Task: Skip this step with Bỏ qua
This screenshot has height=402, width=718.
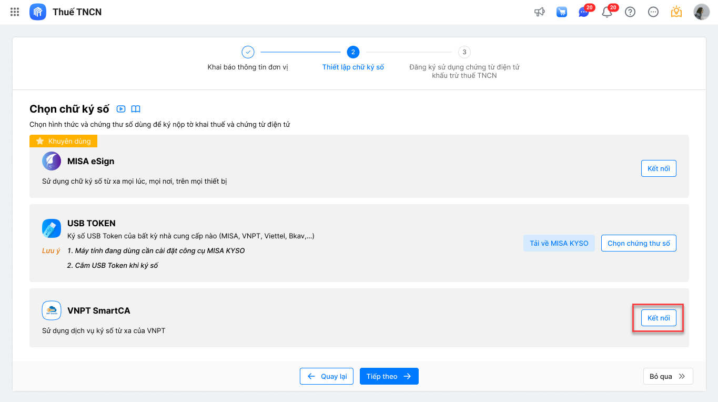Action: coord(668,376)
